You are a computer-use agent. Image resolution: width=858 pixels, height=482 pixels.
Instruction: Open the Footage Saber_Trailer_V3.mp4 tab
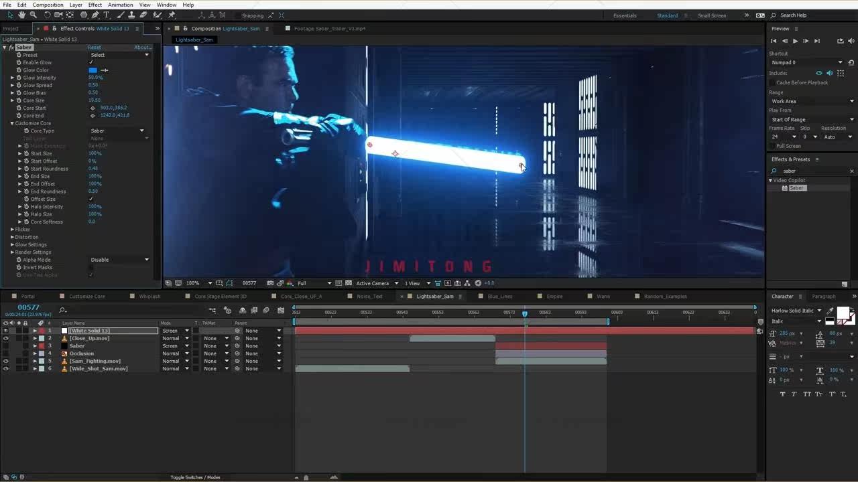click(330, 29)
